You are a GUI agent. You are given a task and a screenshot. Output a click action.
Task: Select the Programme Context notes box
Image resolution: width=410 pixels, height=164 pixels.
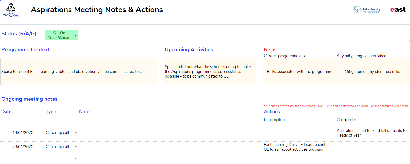(x=79, y=72)
